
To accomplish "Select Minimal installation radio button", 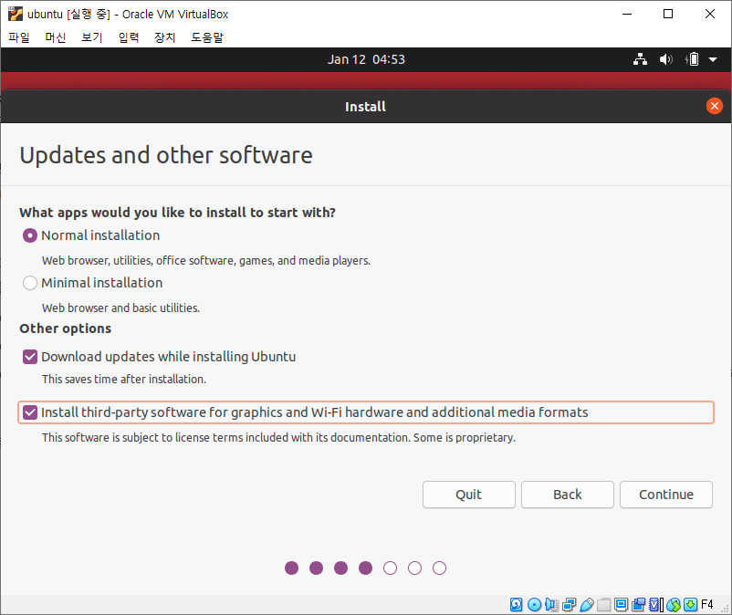I will click(x=30, y=283).
